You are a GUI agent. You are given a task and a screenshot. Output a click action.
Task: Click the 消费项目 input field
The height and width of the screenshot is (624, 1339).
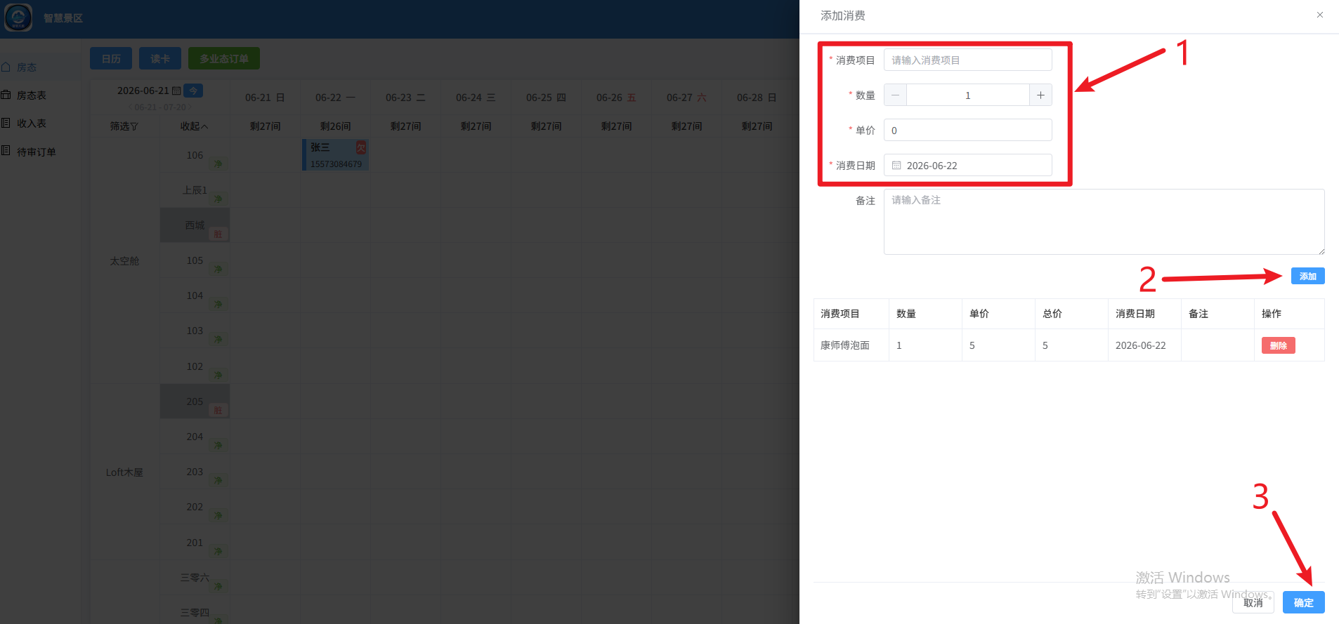[x=967, y=60]
